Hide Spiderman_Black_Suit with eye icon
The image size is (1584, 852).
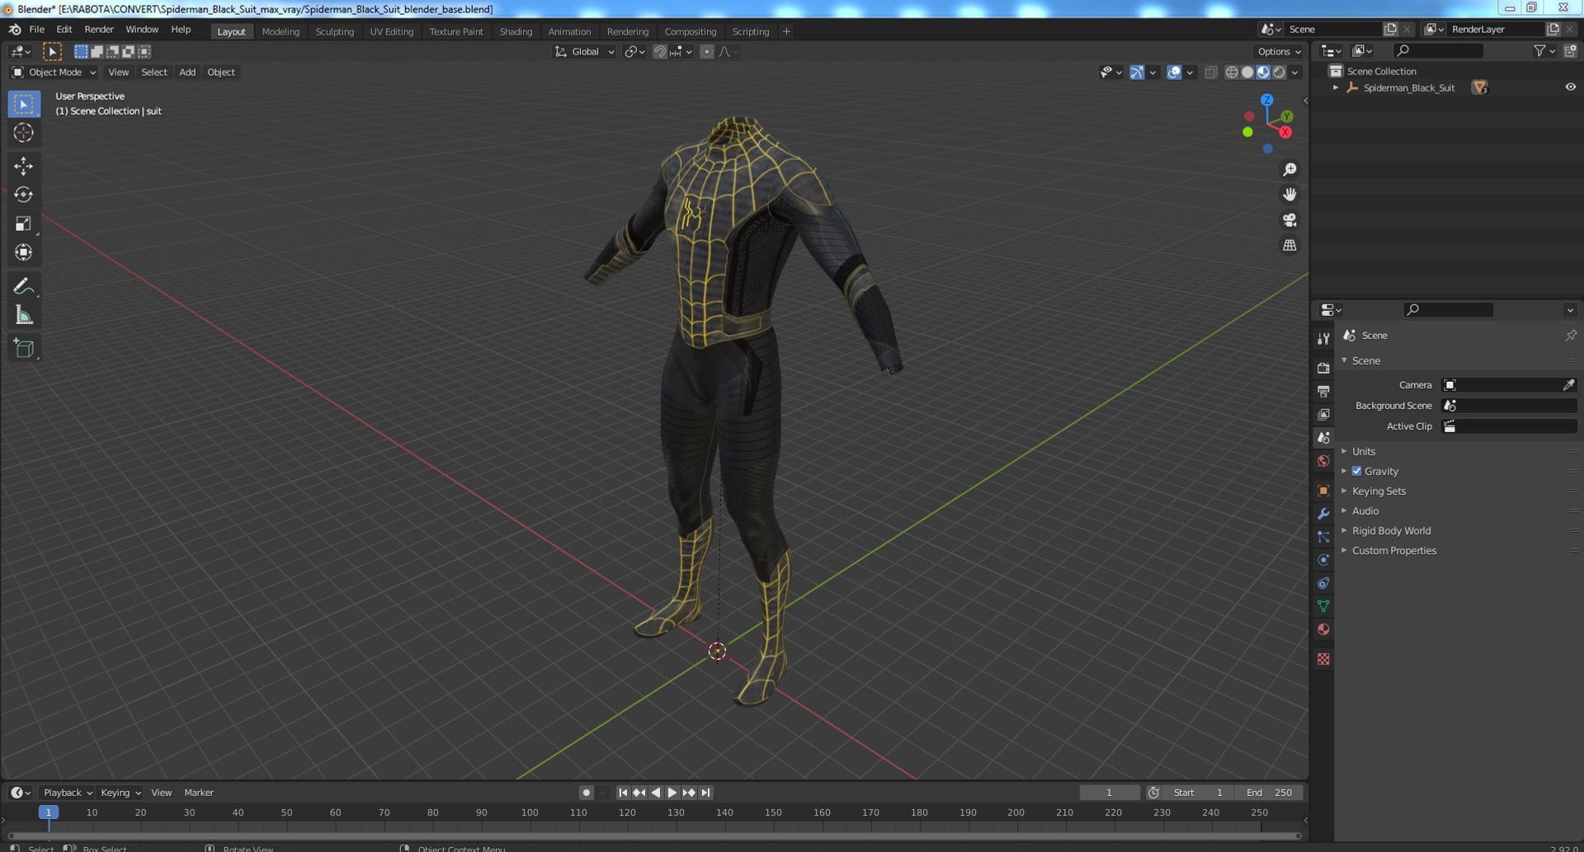tap(1570, 87)
